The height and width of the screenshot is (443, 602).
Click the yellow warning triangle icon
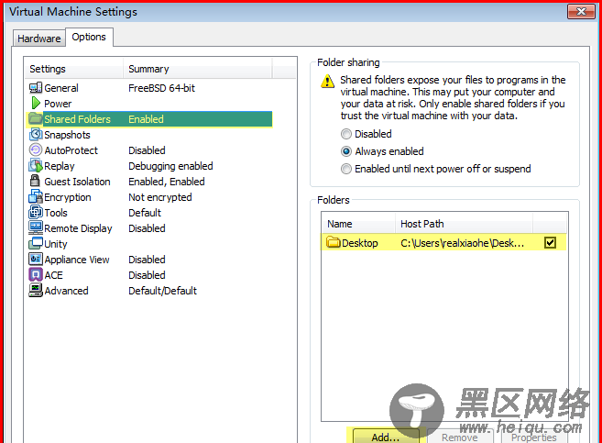click(327, 81)
